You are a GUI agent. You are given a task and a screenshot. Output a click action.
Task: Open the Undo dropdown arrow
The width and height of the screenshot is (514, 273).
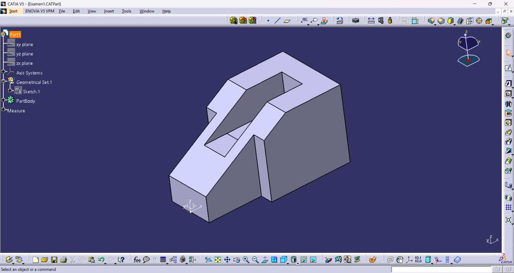tap(106, 263)
